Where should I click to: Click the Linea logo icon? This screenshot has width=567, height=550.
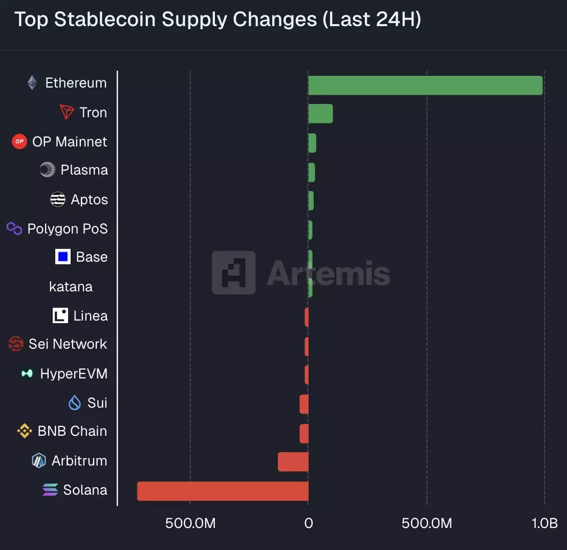(x=60, y=315)
